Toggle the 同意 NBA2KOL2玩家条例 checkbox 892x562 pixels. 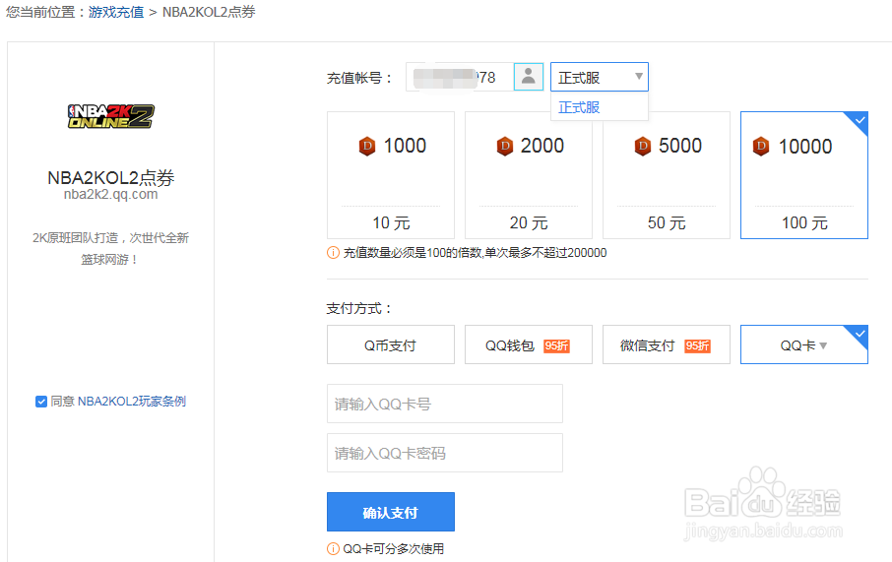41,402
